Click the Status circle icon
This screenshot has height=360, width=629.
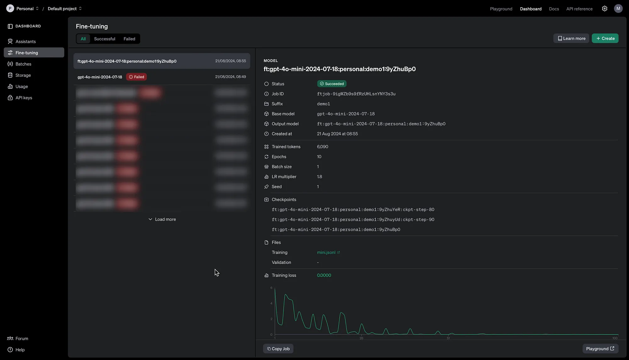[x=266, y=84]
